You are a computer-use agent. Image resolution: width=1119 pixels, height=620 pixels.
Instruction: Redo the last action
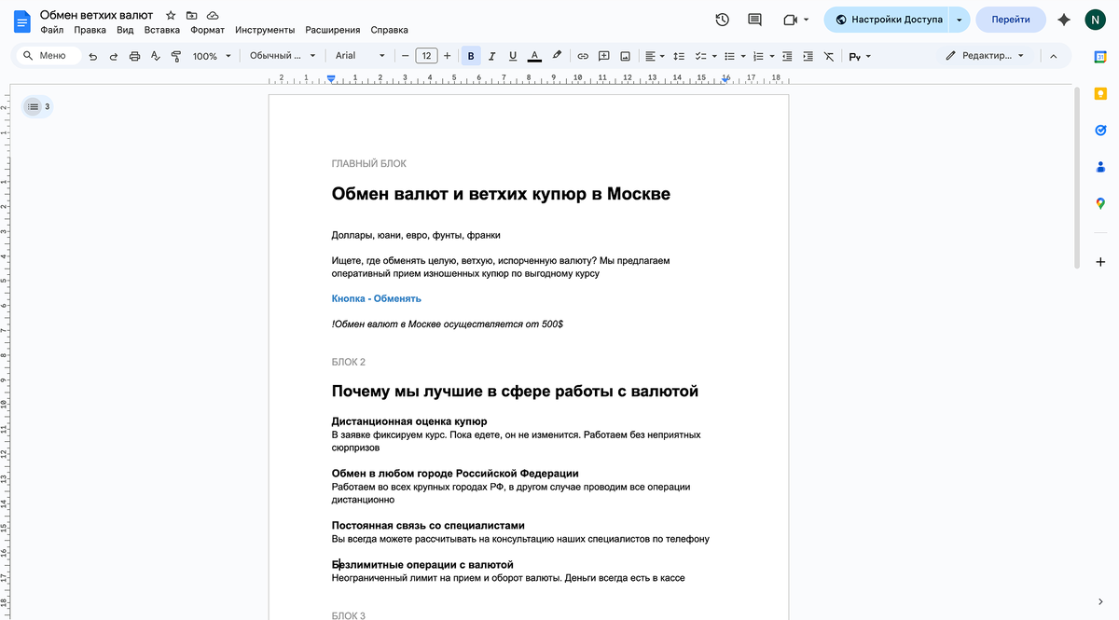point(114,56)
